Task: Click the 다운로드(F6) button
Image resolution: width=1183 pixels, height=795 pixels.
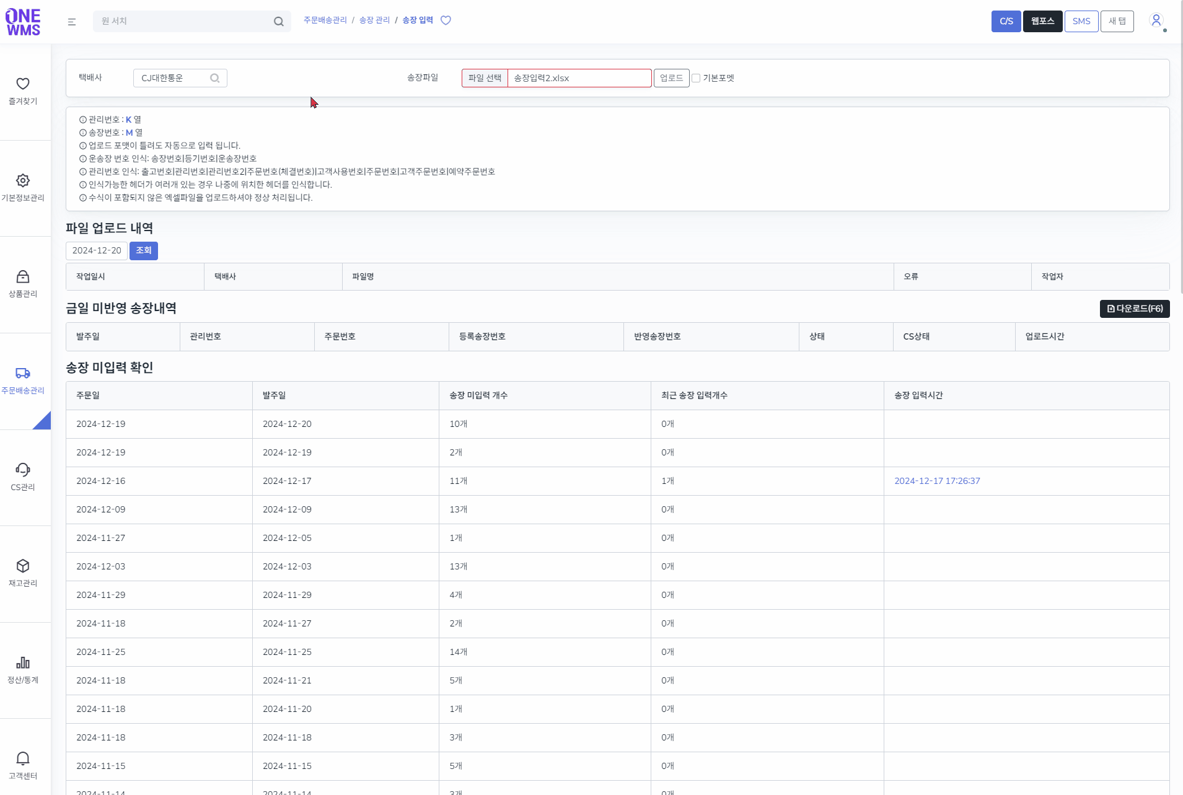Action: coord(1134,309)
